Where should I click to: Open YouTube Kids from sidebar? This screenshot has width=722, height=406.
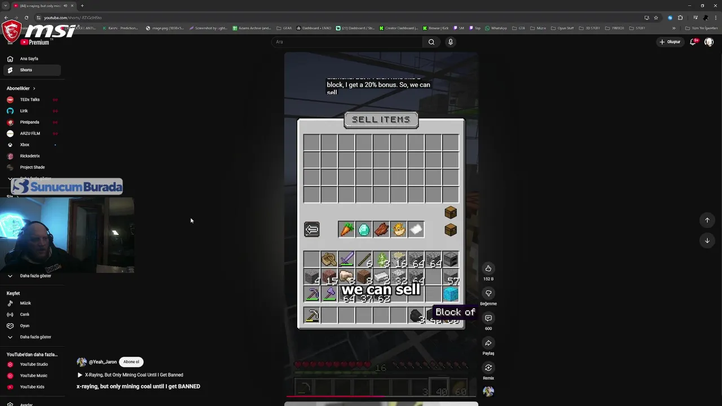tap(31, 387)
